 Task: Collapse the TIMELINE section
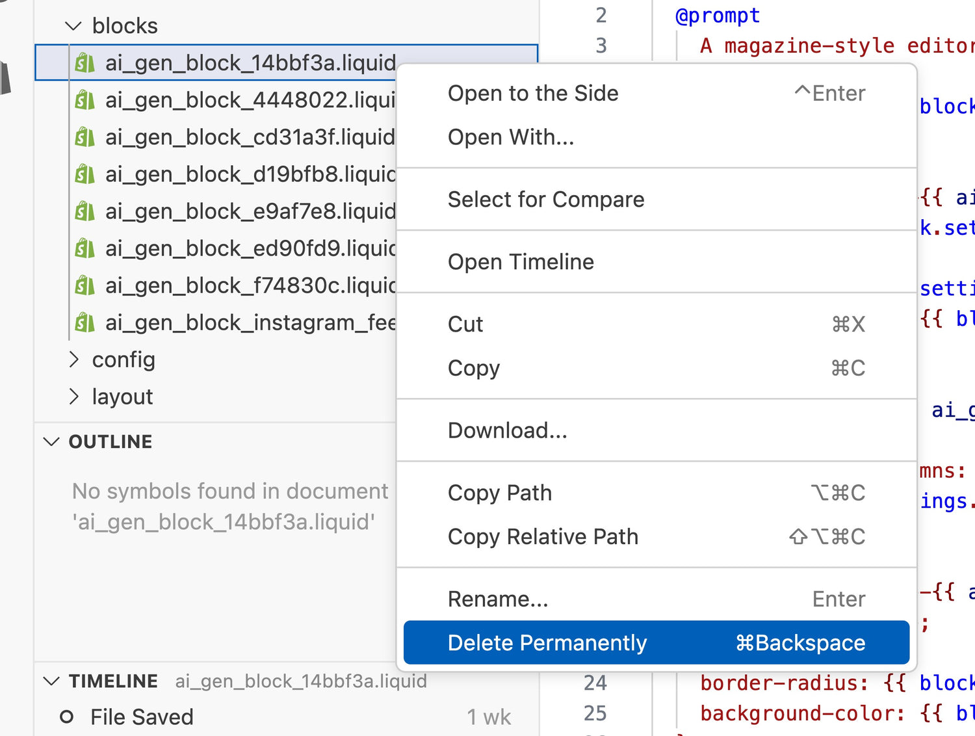click(x=51, y=681)
